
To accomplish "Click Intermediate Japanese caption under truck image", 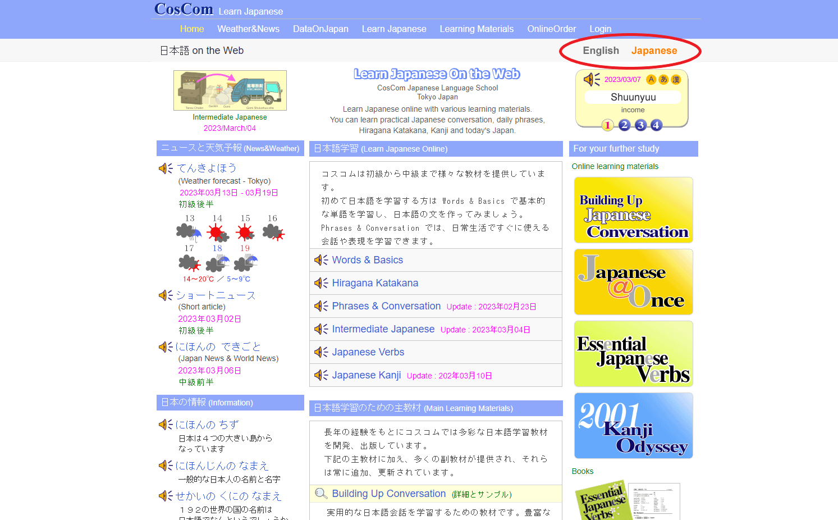I will tap(230, 117).
